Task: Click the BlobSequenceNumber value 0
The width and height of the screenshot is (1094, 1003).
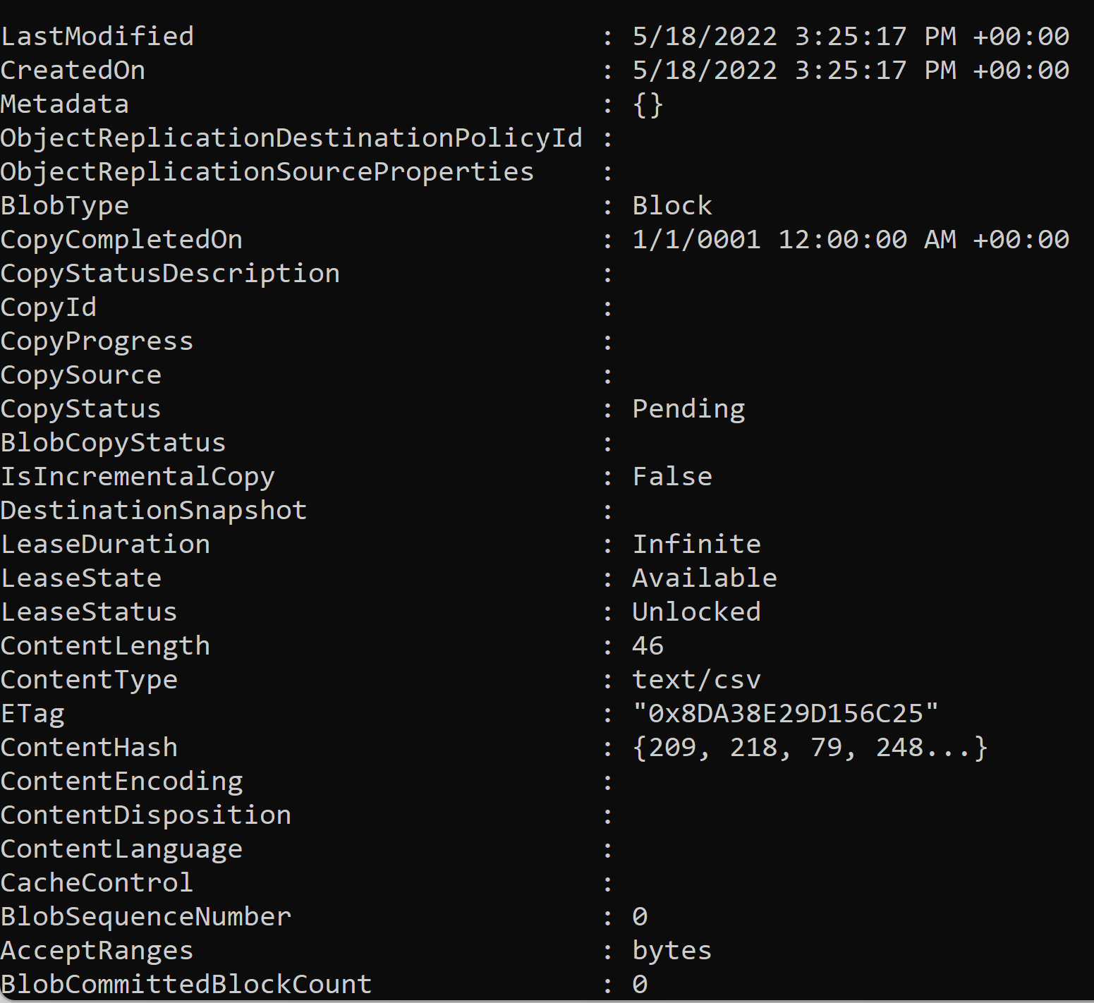Action: coord(640,917)
